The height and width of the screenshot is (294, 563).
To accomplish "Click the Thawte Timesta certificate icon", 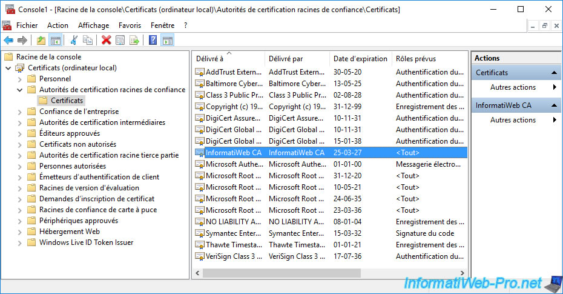I will (200, 245).
